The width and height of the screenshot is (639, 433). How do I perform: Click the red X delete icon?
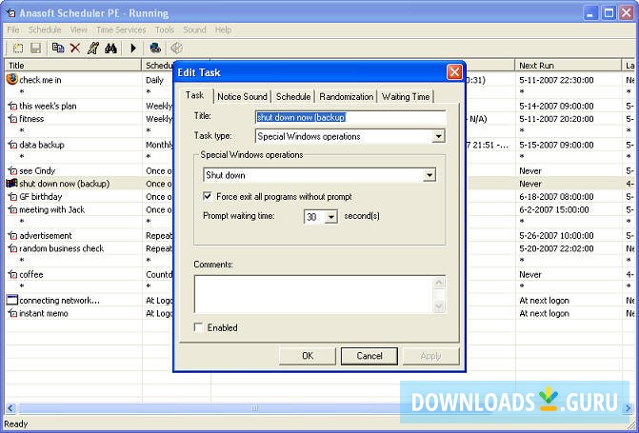point(75,49)
